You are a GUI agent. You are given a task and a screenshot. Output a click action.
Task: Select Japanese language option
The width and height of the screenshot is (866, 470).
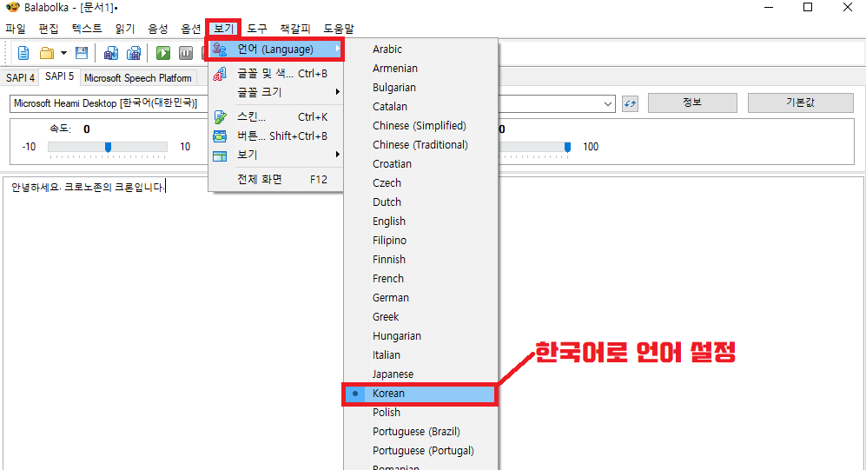(420, 374)
